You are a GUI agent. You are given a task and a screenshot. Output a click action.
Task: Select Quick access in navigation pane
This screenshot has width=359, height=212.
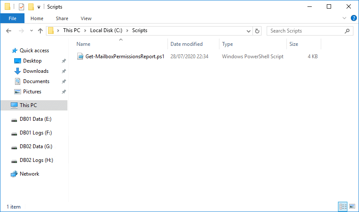(34, 51)
